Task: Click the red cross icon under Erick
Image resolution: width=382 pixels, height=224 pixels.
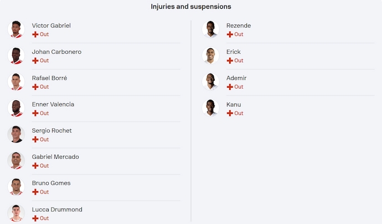Action: click(230, 60)
